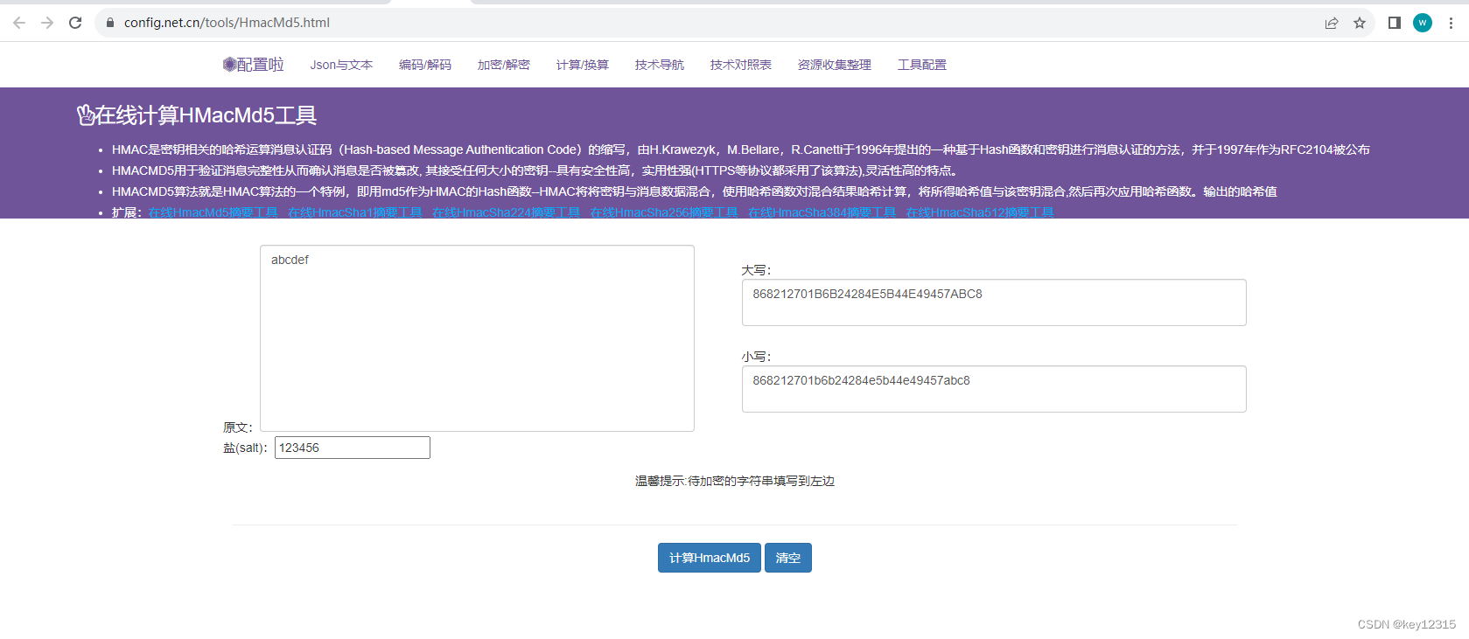Focus the 原文 textarea containing abcdef

[x=477, y=338]
